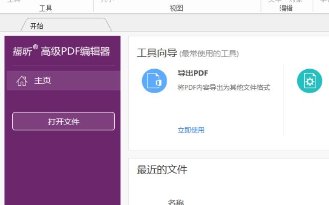This screenshot has height=205, width=329.
Task: Click the 工具 ribbon group label
Action: (46, 8)
